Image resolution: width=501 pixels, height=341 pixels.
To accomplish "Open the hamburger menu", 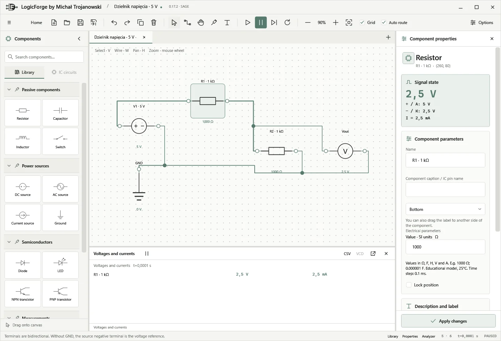I will (9, 23).
